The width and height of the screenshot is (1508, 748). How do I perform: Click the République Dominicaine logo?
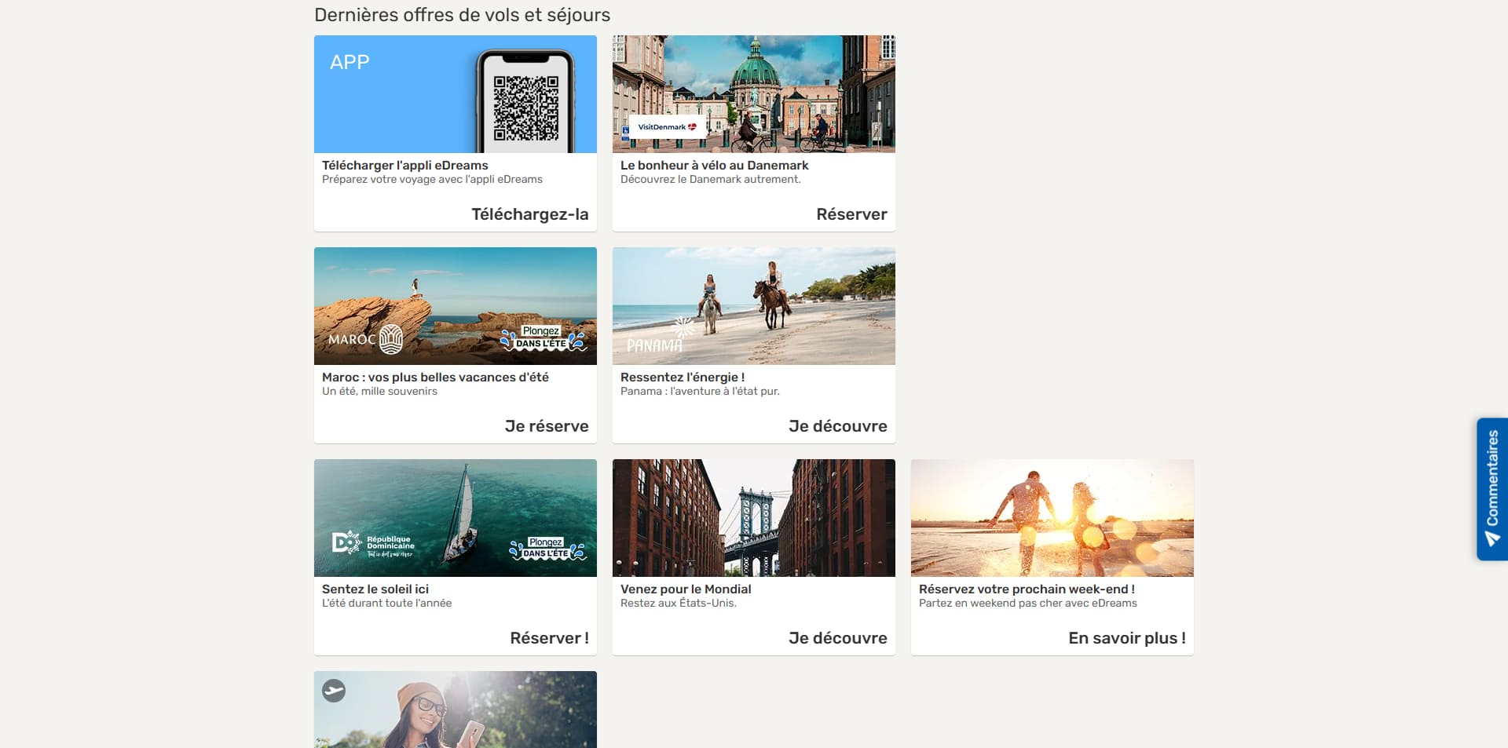pyautogui.click(x=373, y=543)
